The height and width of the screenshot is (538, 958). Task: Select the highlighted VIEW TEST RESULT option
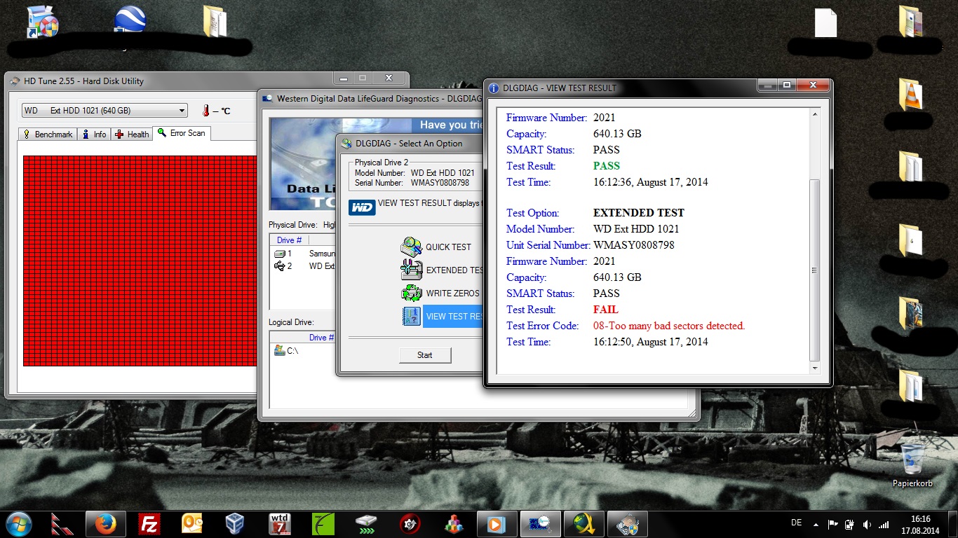tap(453, 316)
